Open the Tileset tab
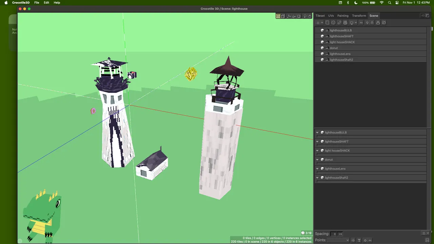 point(320,16)
